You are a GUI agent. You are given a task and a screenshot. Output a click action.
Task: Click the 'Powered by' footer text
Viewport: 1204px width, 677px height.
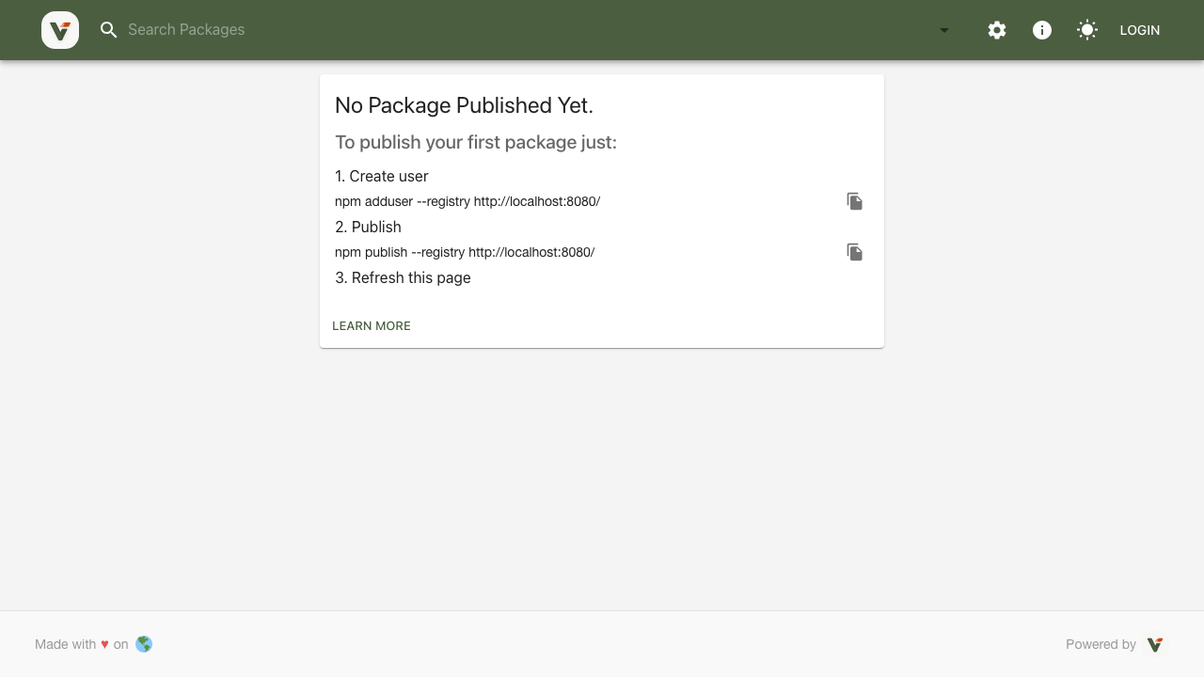coord(1101,644)
